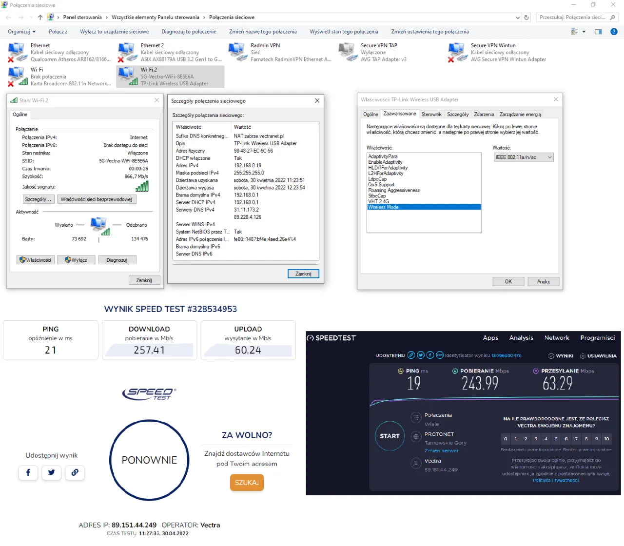The width and height of the screenshot is (624, 546).
Task: Select rating 10 in Speedtest survey
Action: [606, 439]
